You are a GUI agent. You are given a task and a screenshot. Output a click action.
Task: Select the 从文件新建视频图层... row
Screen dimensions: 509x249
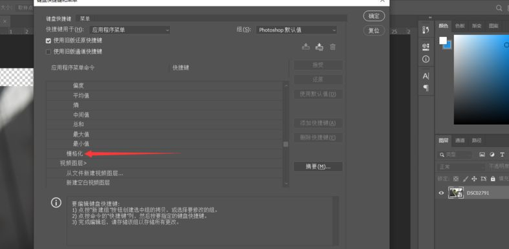[164, 173]
